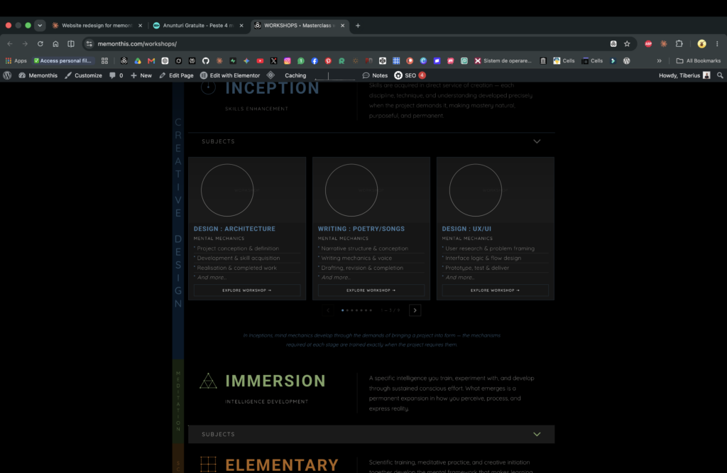
Task: Open the GitHub bookmark icon
Action: [205, 61]
